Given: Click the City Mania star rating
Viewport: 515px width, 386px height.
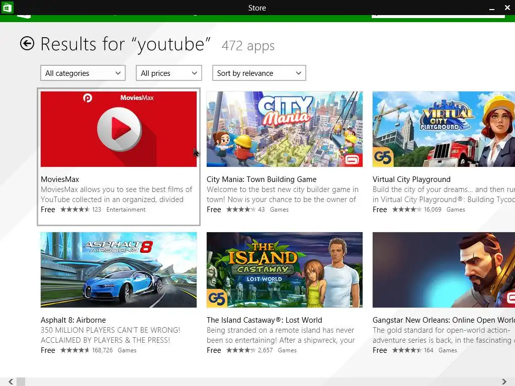Looking at the screenshot, I should point(241,210).
